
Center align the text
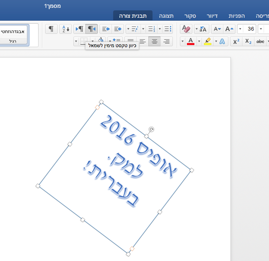coord(155,41)
